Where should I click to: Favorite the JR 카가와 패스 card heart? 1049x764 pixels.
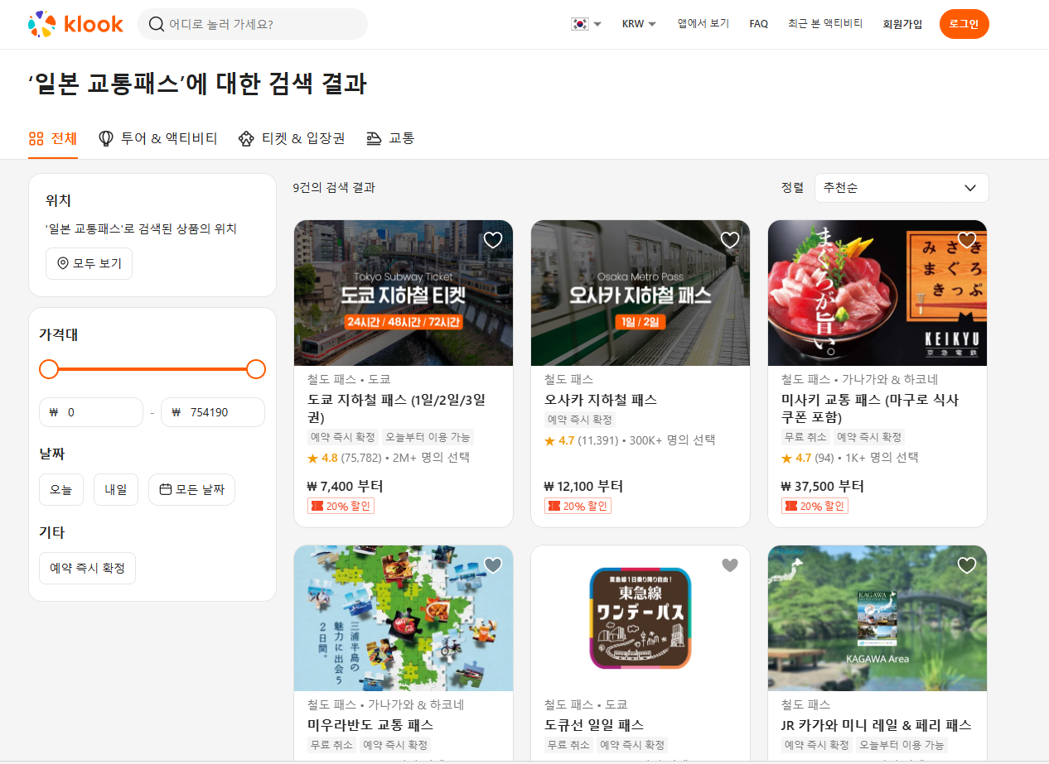[967, 565]
